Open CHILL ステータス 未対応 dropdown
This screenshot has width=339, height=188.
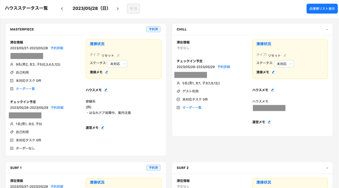[x=284, y=64]
